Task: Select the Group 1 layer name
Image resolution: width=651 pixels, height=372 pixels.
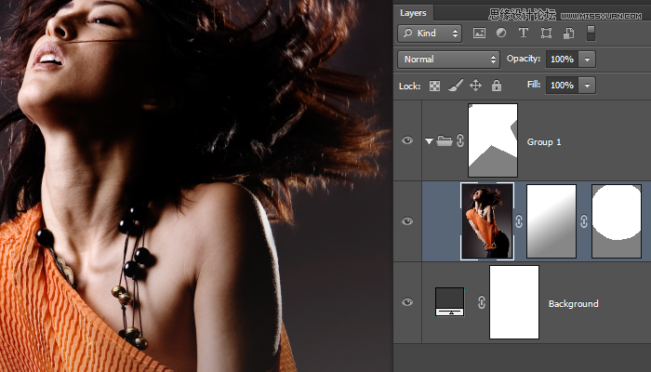Action: tap(544, 142)
